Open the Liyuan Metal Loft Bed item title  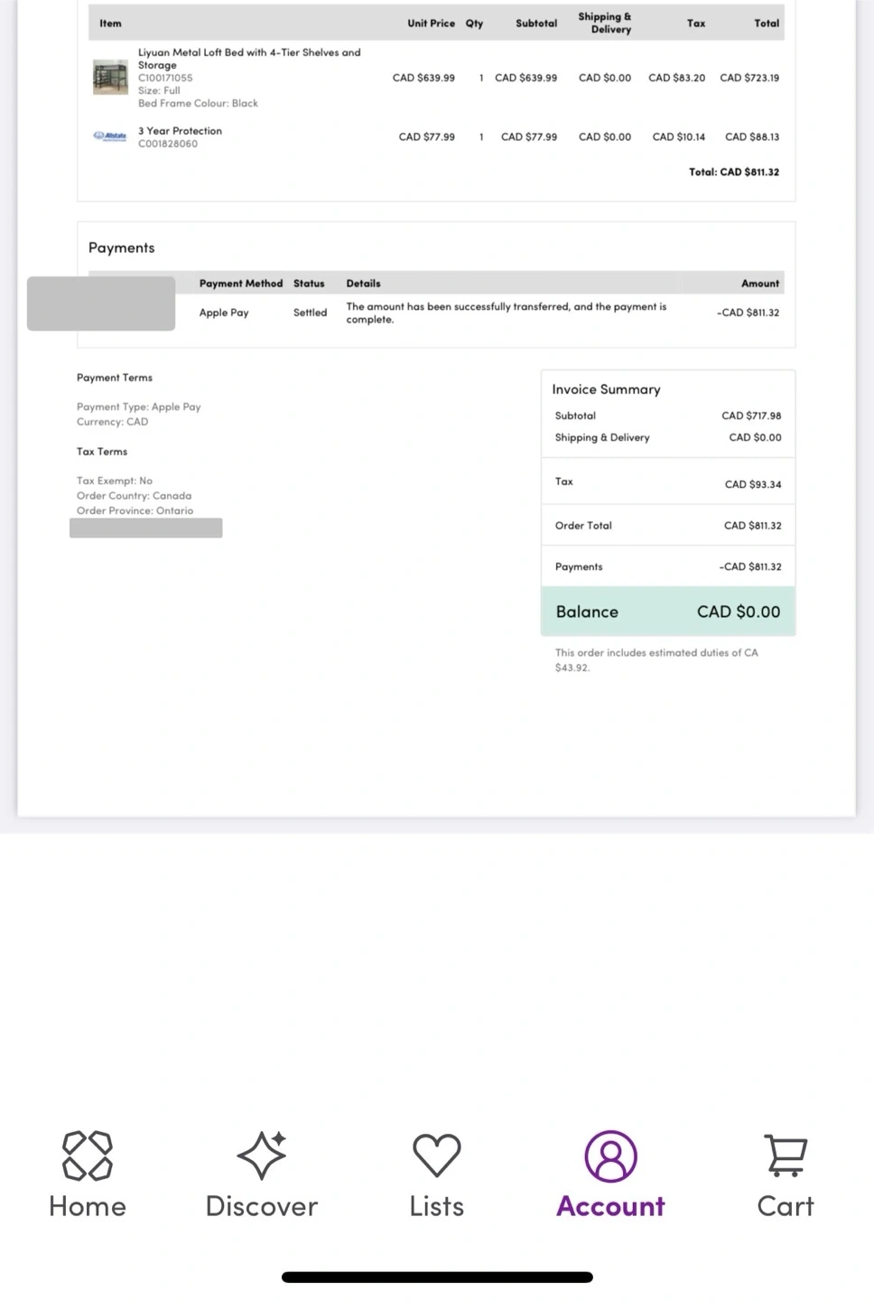[249, 59]
